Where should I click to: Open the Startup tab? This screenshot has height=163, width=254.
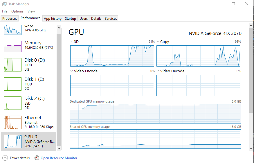coord(70,19)
